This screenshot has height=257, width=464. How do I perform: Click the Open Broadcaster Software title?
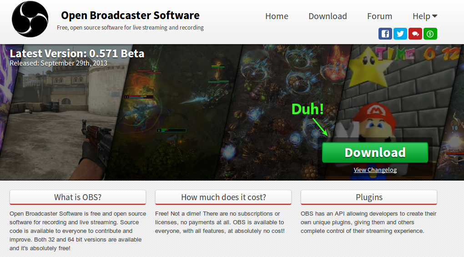pos(130,15)
